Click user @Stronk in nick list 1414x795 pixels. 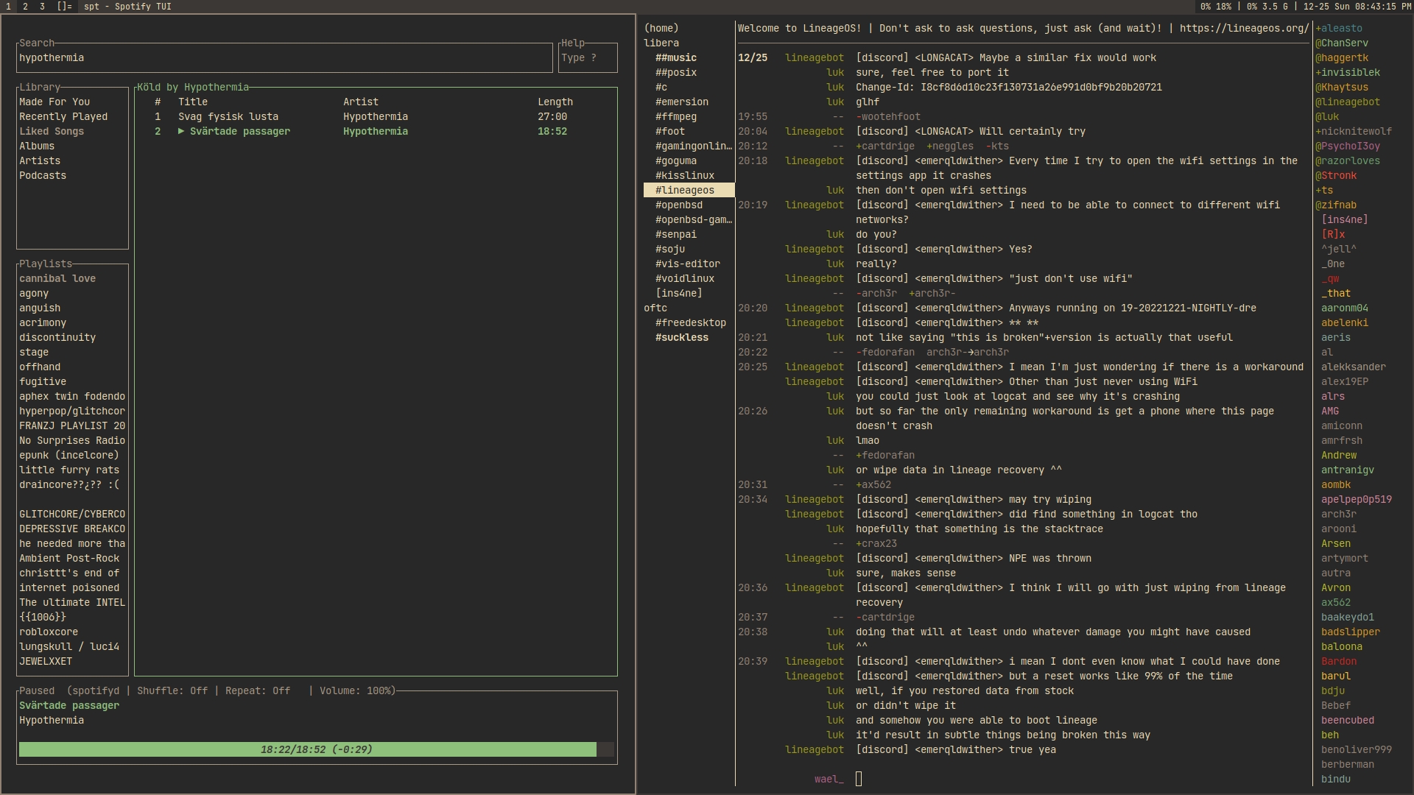click(x=1336, y=175)
